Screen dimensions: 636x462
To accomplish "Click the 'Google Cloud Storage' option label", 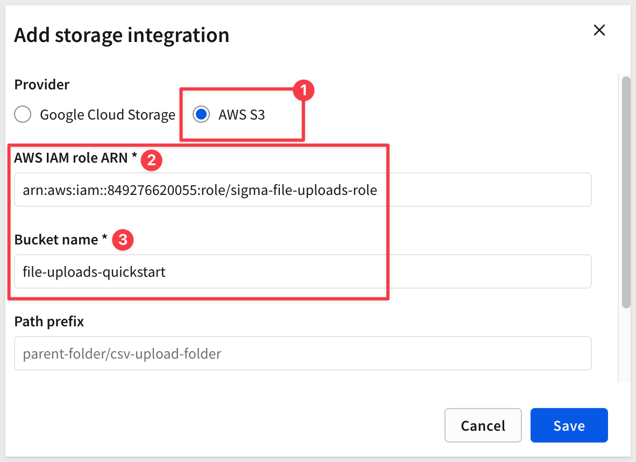I will coord(108,115).
